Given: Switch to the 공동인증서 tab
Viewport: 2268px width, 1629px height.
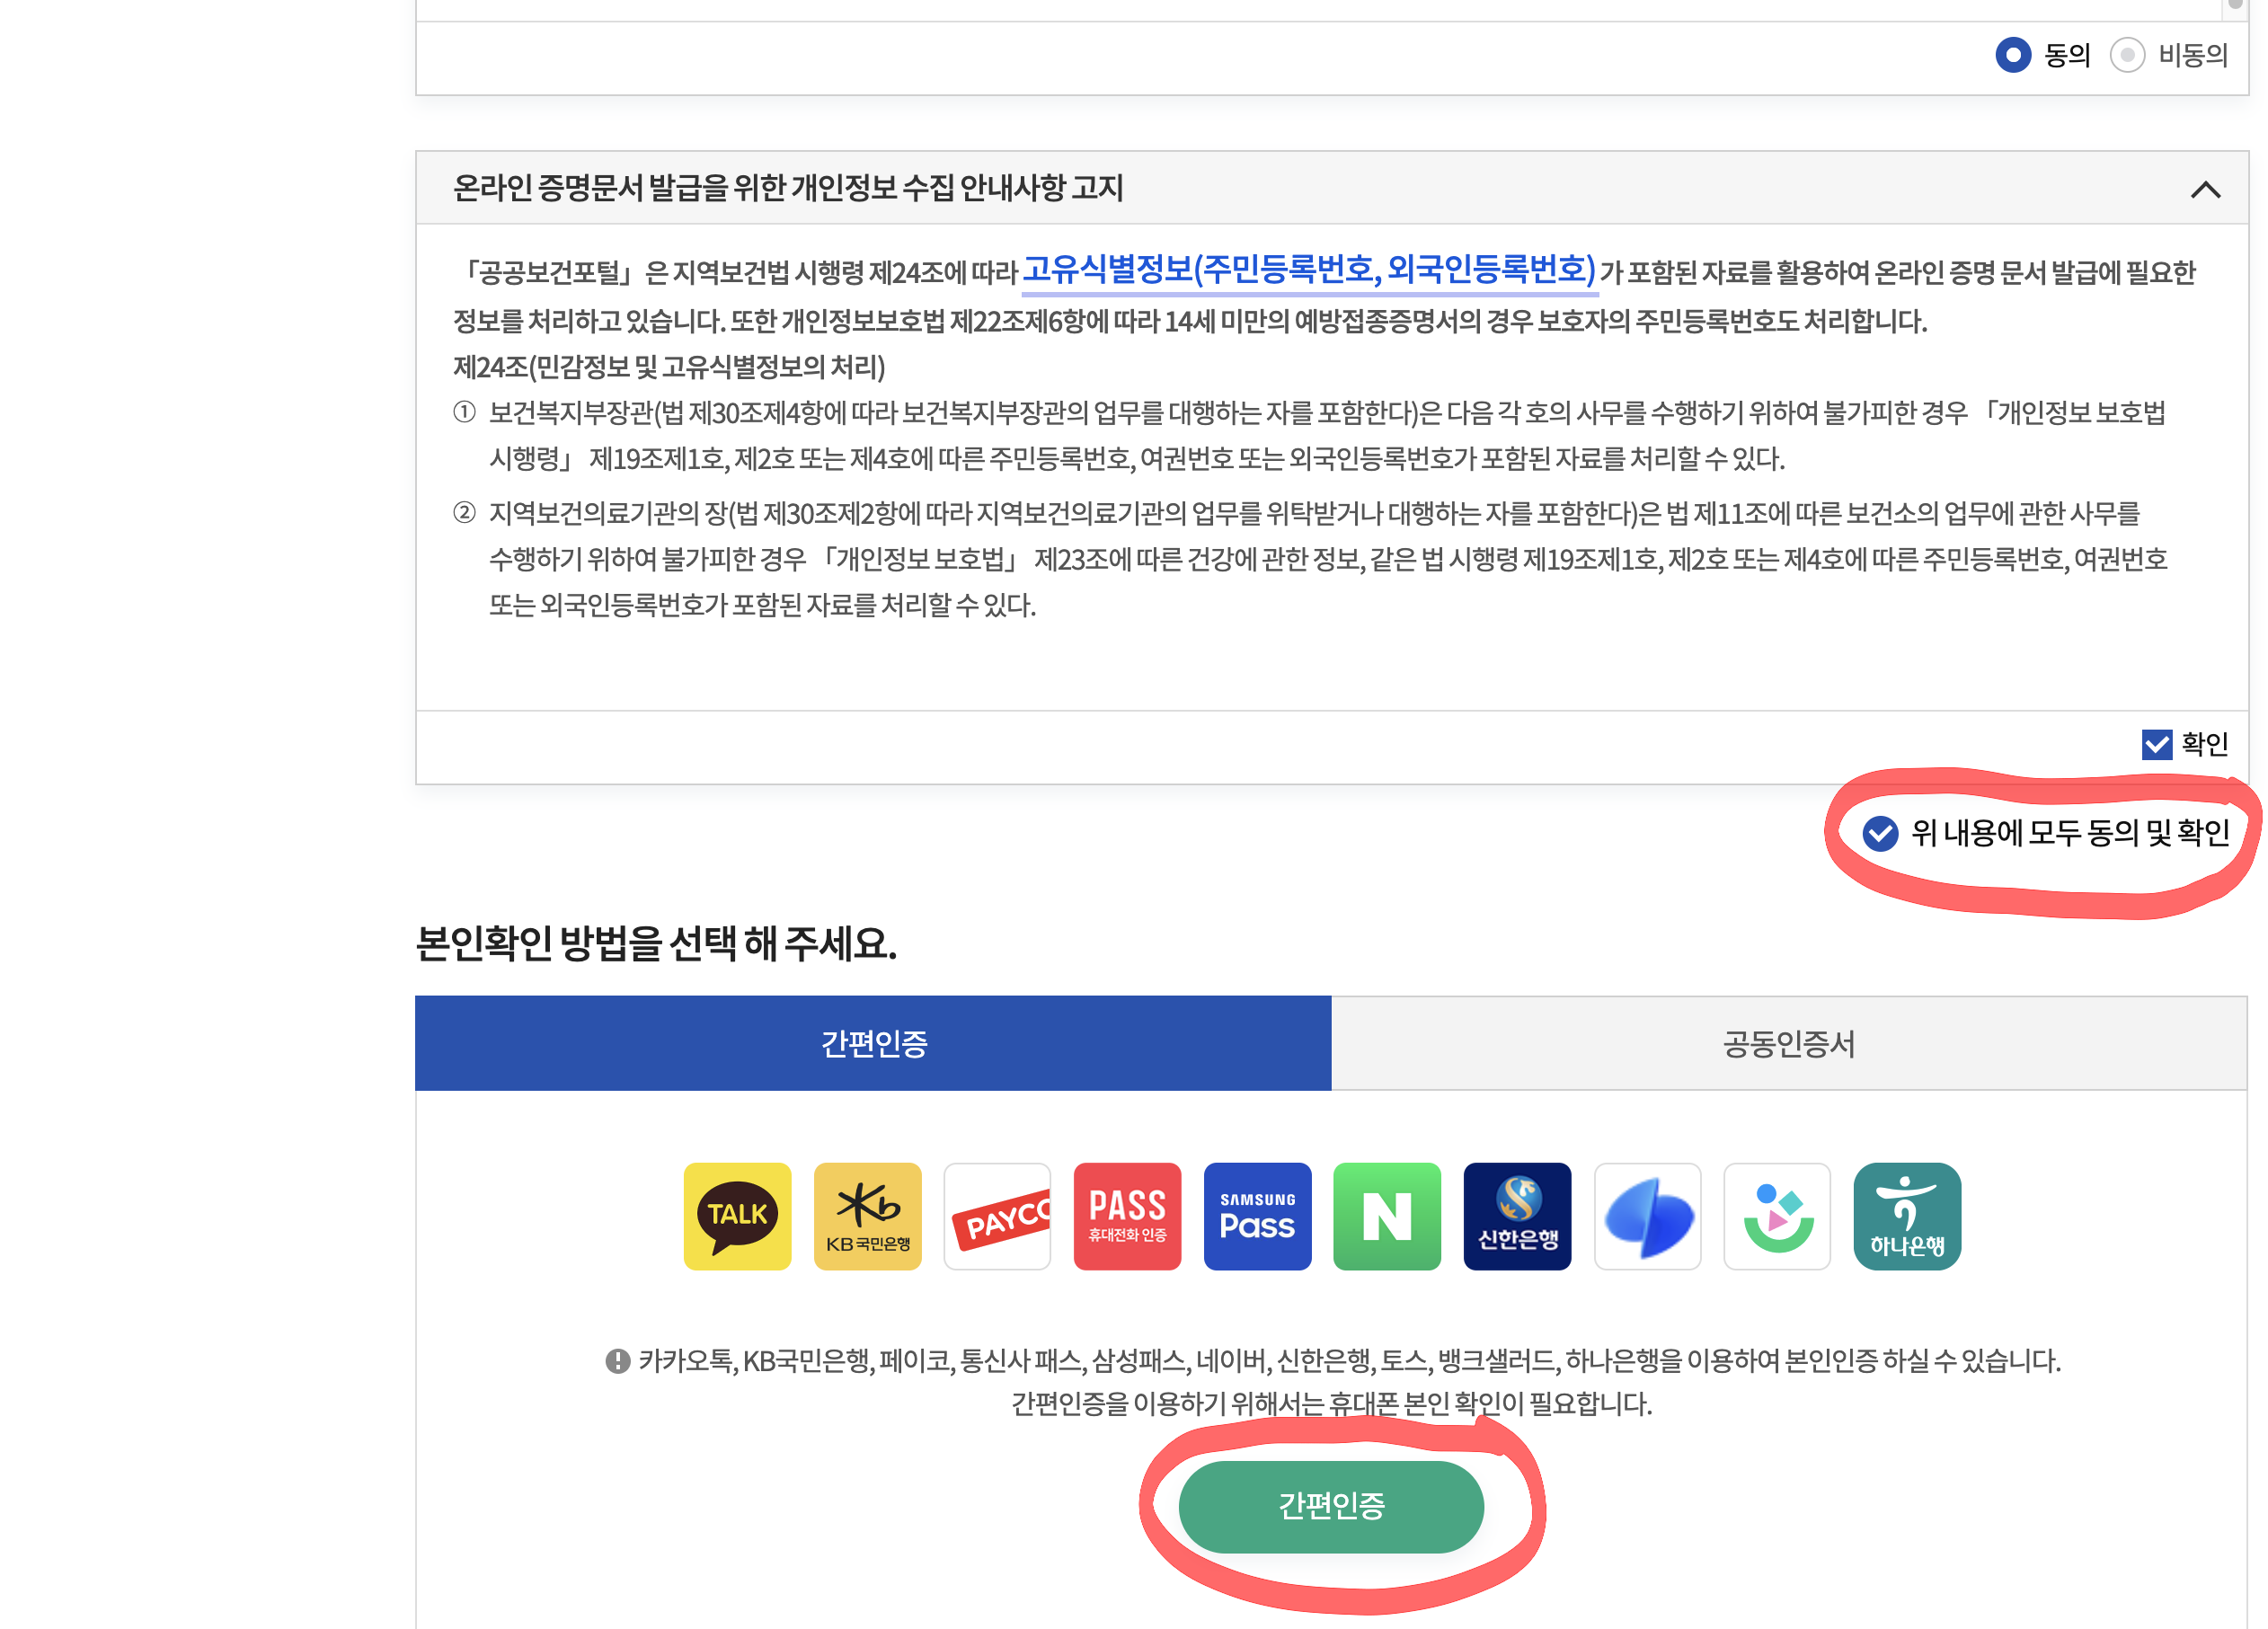Looking at the screenshot, I should (x=1788, y=1043).
